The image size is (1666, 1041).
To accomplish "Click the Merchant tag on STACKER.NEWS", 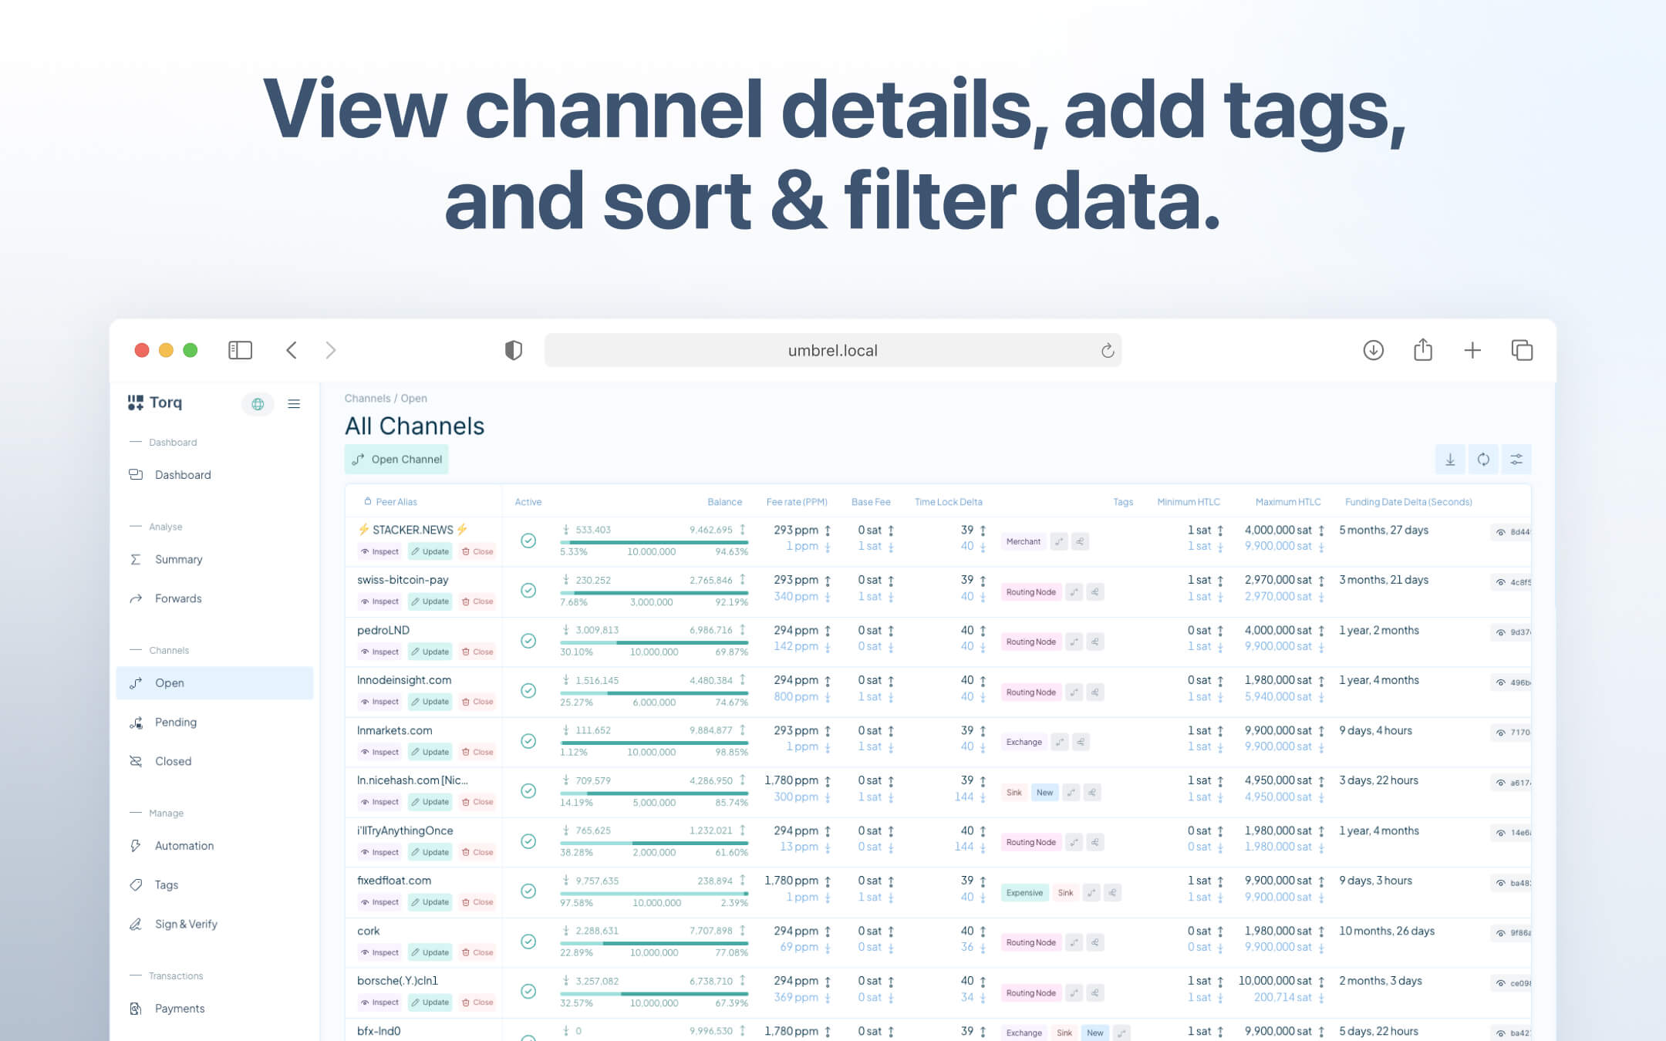I will click(1024, 542).
